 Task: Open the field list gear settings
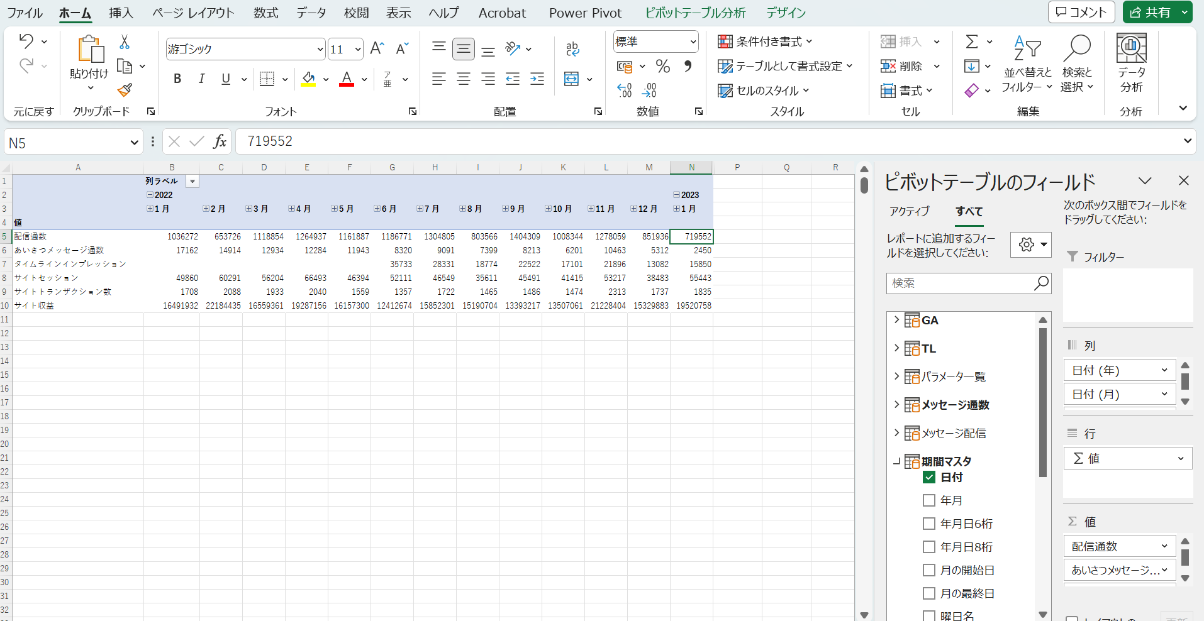[x=1030, y=245]
